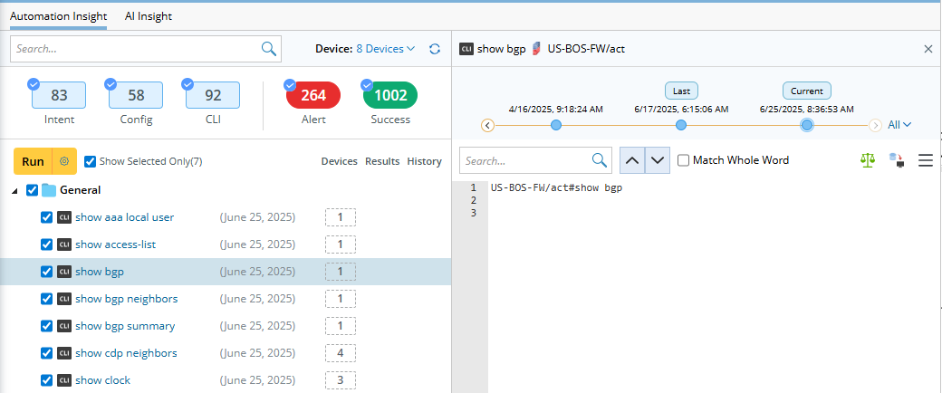This screenshot has width=942, height=393.
Task: Click the retrieve live data device icon
Action: point(897,160)
